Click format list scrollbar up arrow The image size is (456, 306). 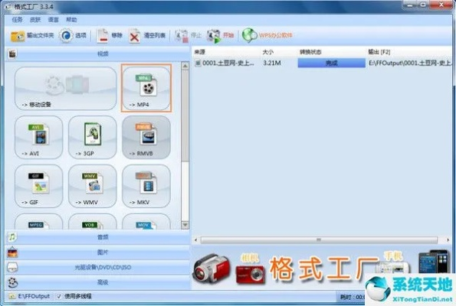tap(185, 66)
